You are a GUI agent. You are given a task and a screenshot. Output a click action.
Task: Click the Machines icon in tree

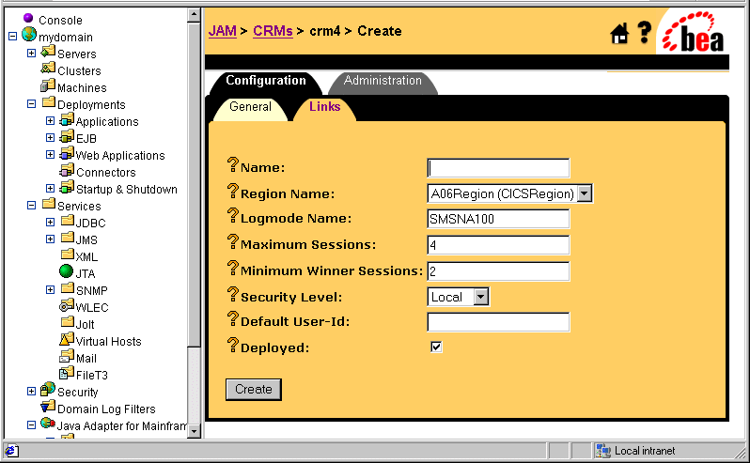[x=48, y=85]
